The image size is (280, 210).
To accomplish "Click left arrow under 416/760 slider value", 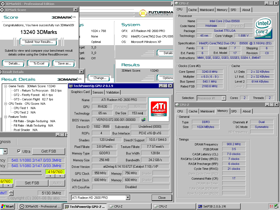I will click(x=50, y=176).
